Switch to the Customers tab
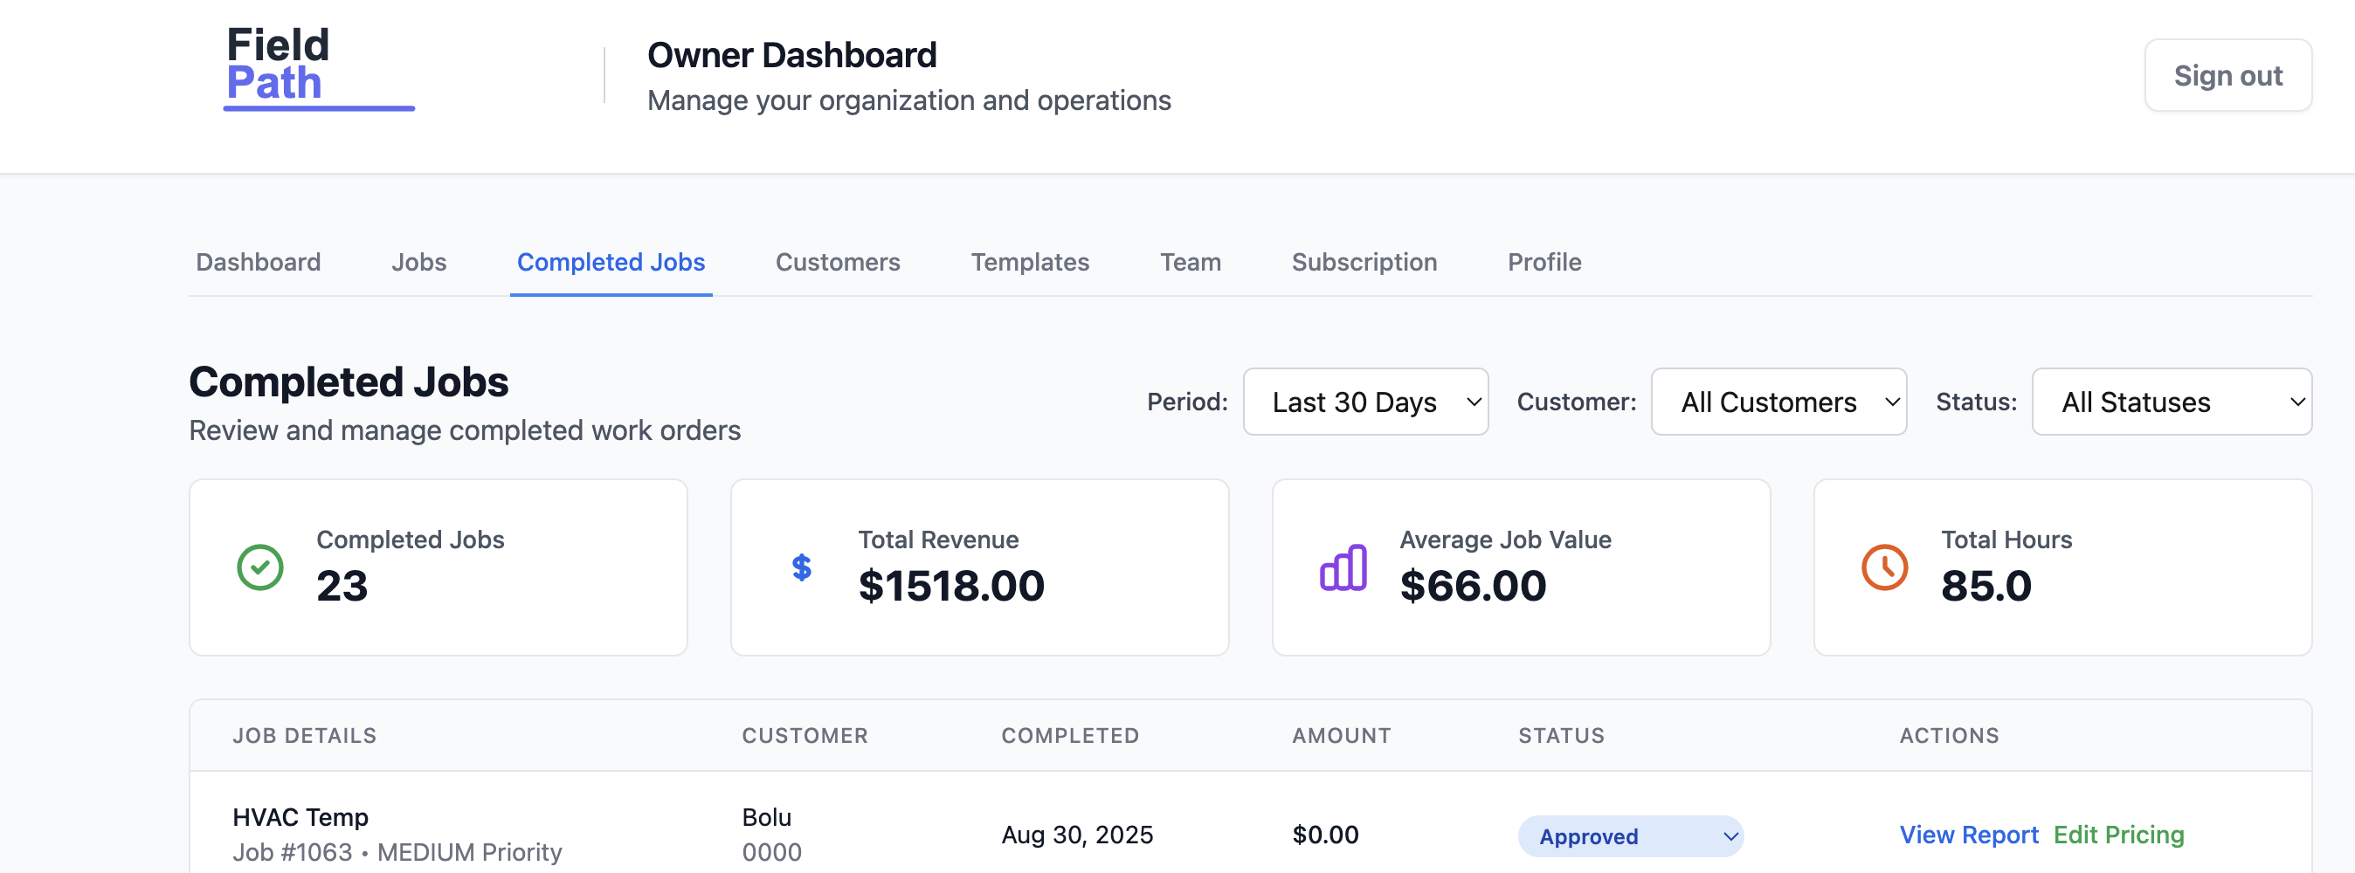 point(837,263)
